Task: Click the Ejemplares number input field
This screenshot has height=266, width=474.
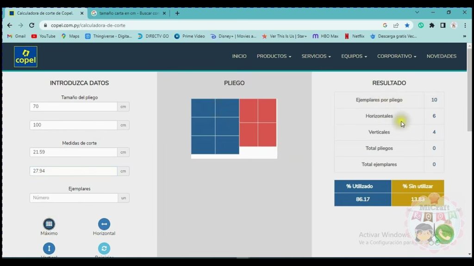Action: click(74, 198)
